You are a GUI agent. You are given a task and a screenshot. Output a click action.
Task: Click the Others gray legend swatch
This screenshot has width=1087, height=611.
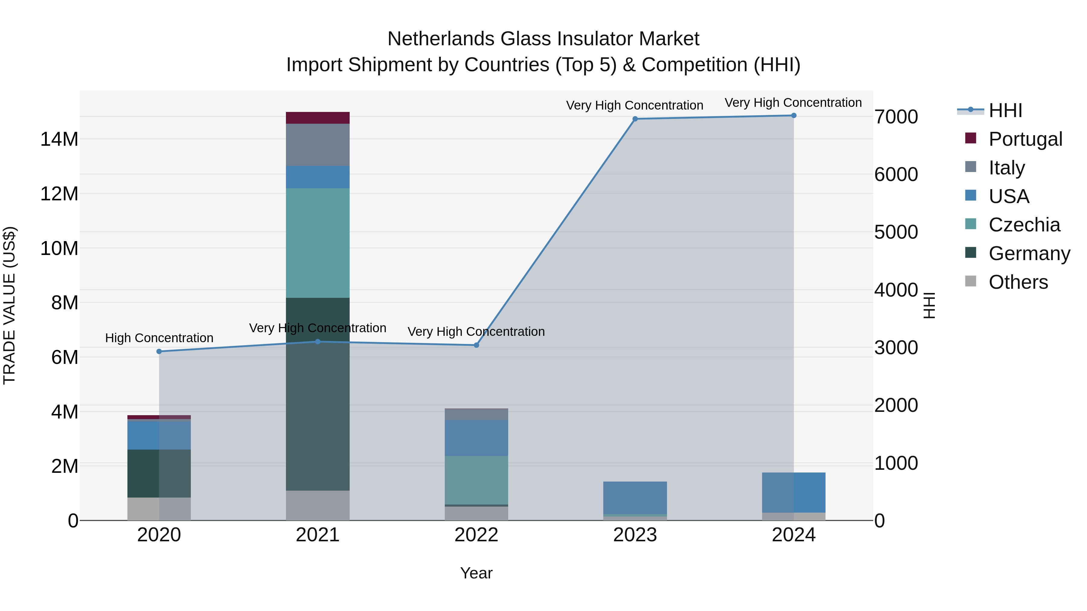pos(970,281)
